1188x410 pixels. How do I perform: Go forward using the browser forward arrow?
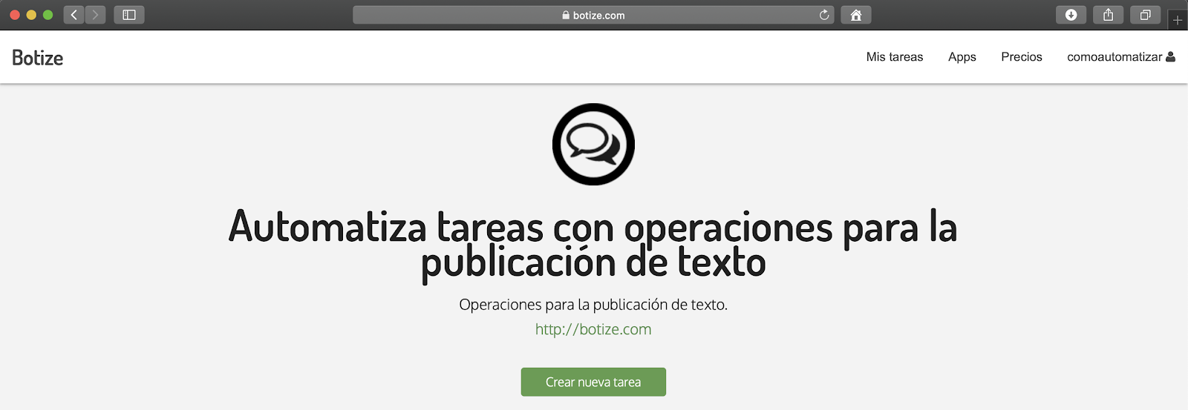(95, 15)
